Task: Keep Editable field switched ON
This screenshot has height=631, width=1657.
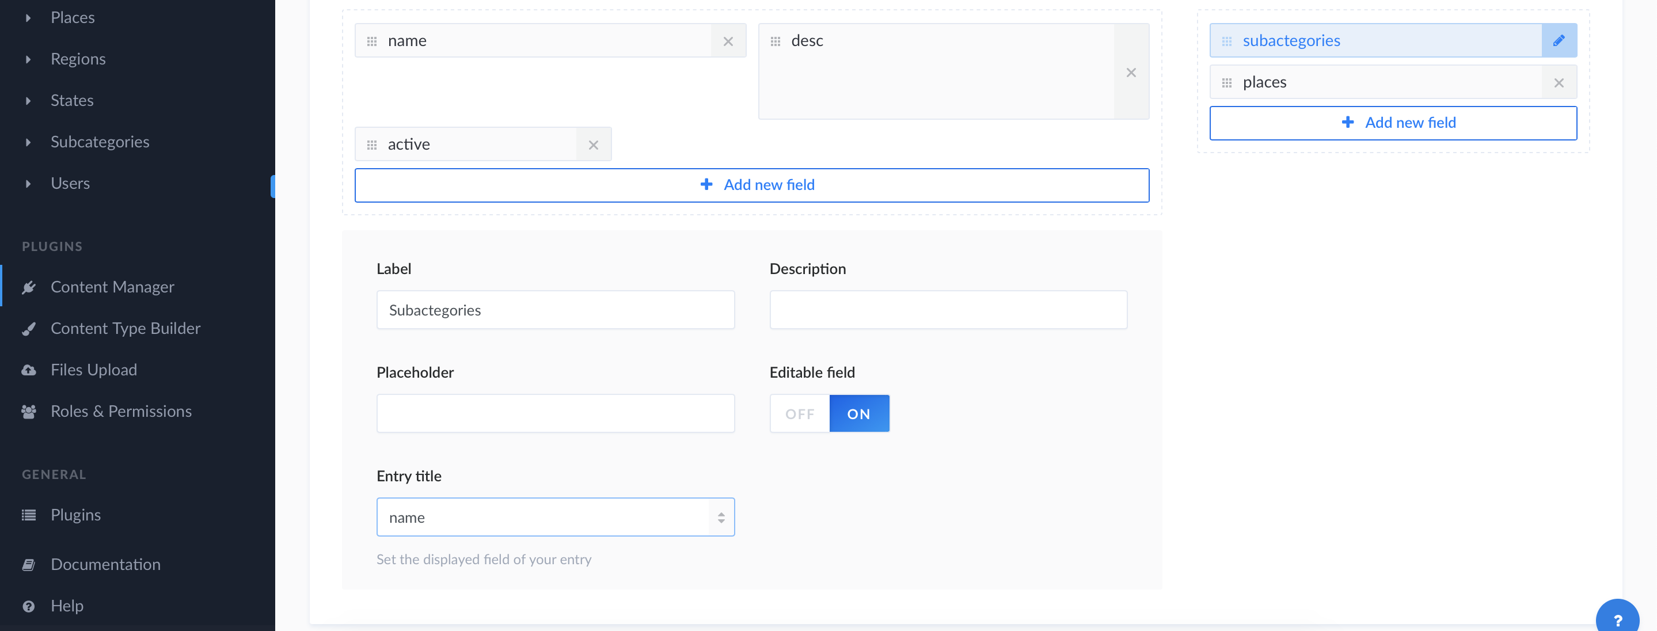Action: [x=860, y=413]
